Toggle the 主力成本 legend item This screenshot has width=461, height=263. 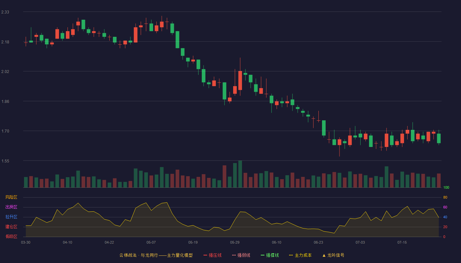click(x=300, y=255)
